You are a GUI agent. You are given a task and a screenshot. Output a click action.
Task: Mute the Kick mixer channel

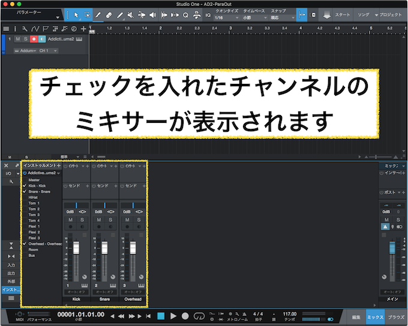pyautogui.click(x=71, y=220)
